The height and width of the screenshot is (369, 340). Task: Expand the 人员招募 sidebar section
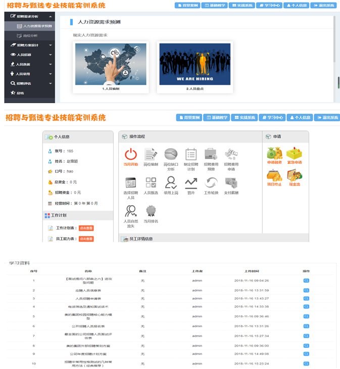pyautogui.click(x=29, y=55)
